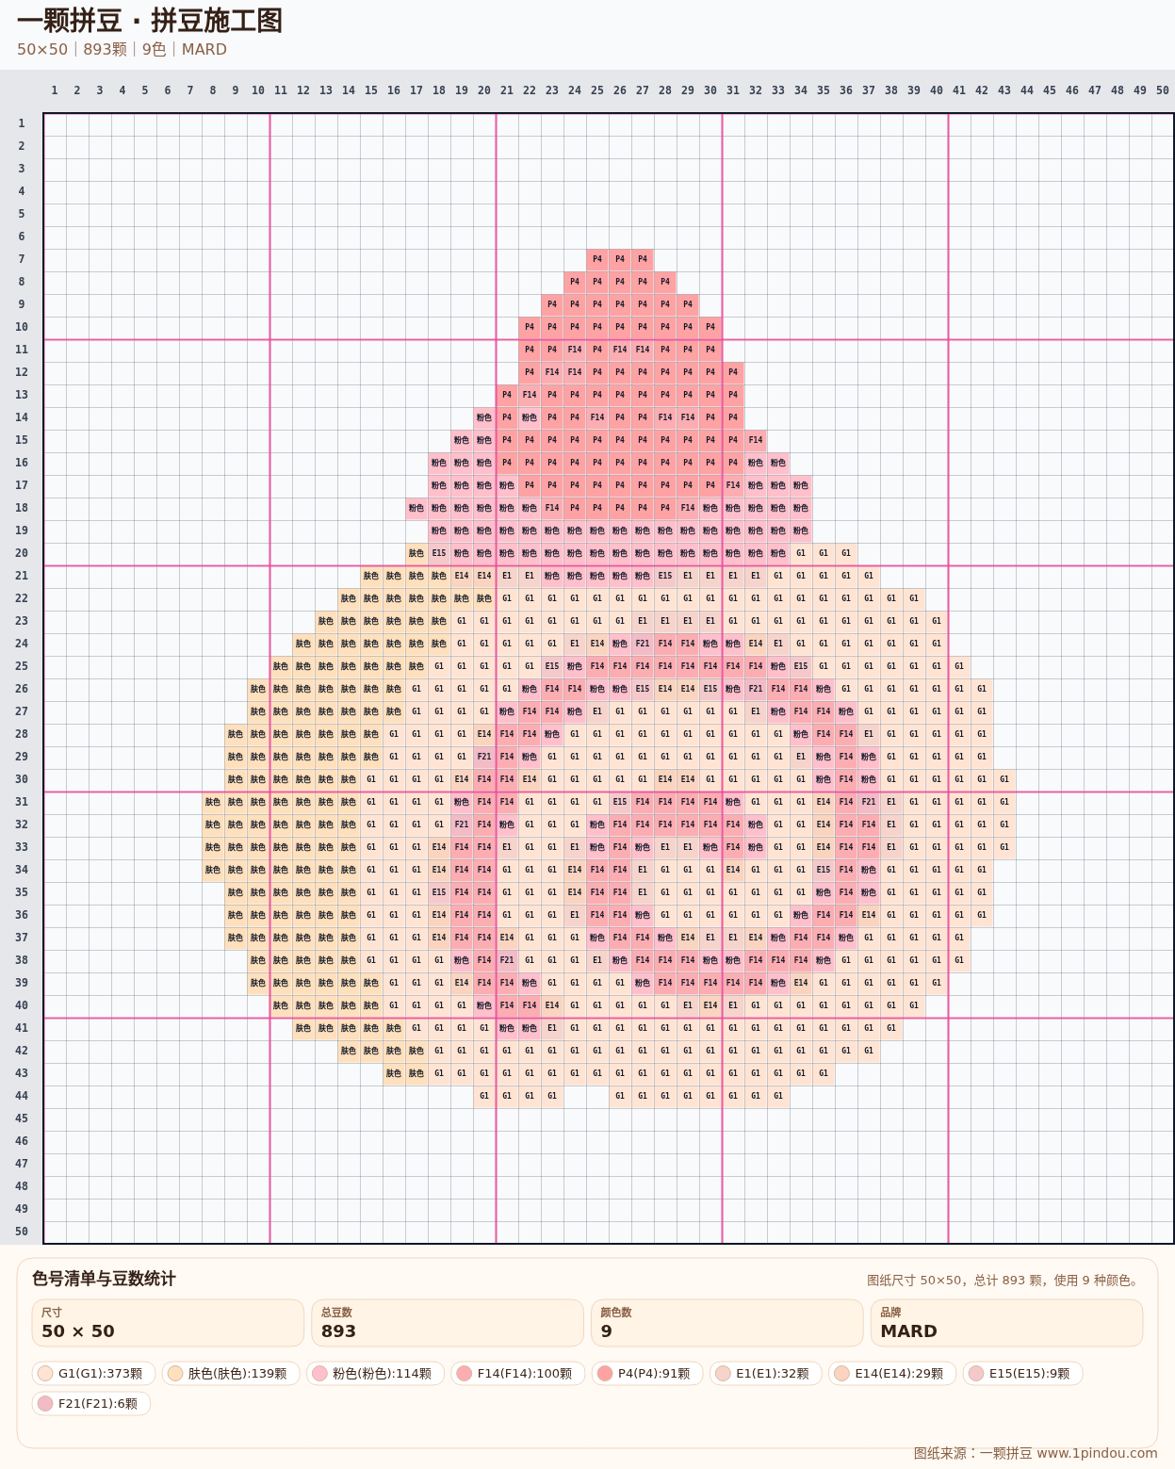1175x1469 pixels.
Task: Click the 颜色数 9 stat card
Action: pyautogui.click(x=726, y=1323)
